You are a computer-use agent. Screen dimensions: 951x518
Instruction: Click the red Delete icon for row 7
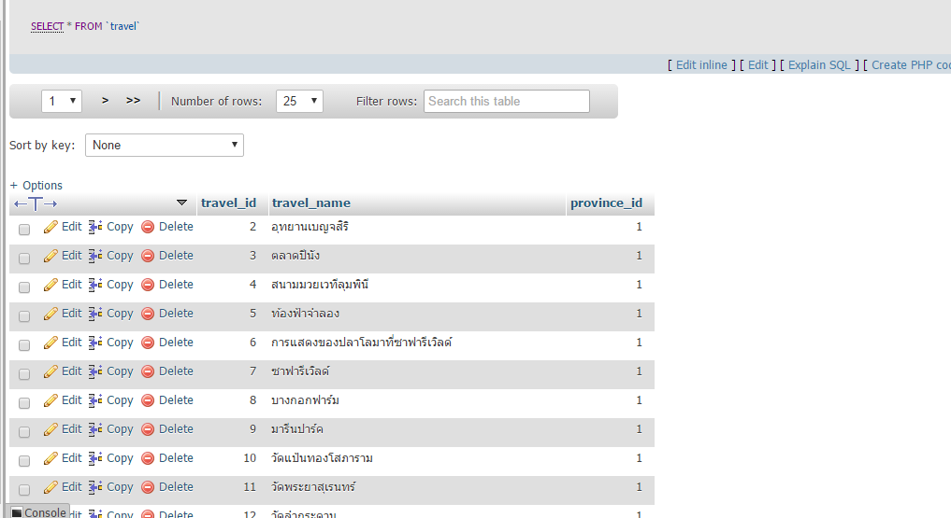pos(148,371)
